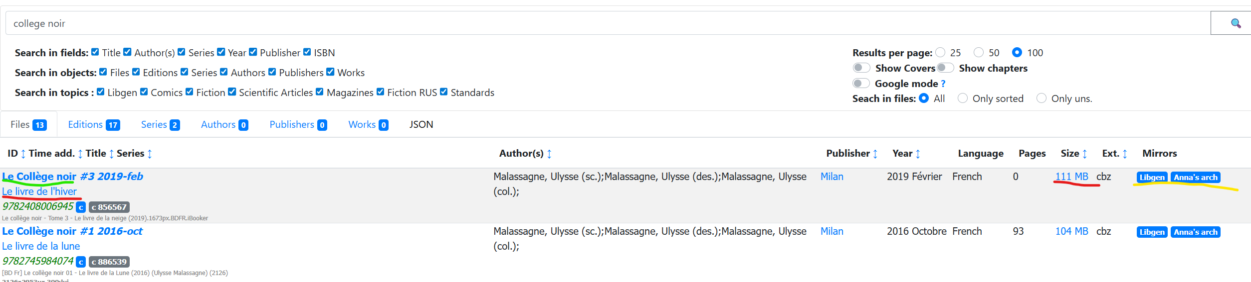Switch to the Editions tab
This screenshot has width=1251, height=282.
[x=94, y=124]
